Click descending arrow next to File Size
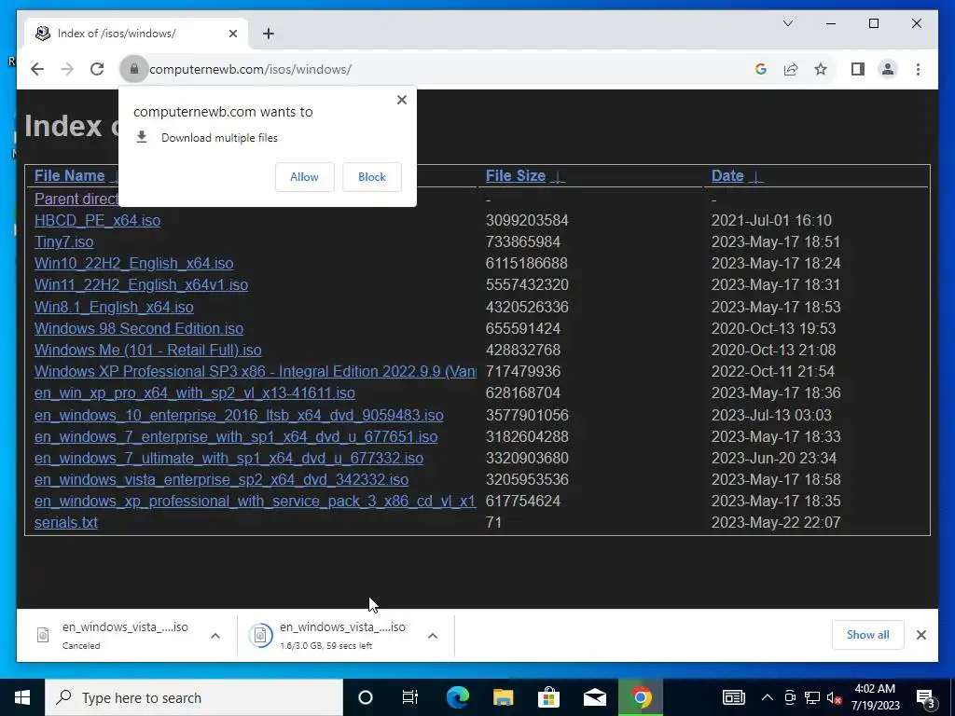The height and width of the screenshot is (716, 955). click(558, 177)
